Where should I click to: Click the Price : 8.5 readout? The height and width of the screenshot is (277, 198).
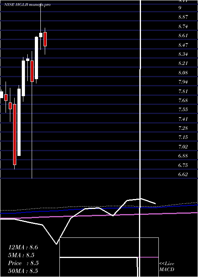(x=23, y=263)
